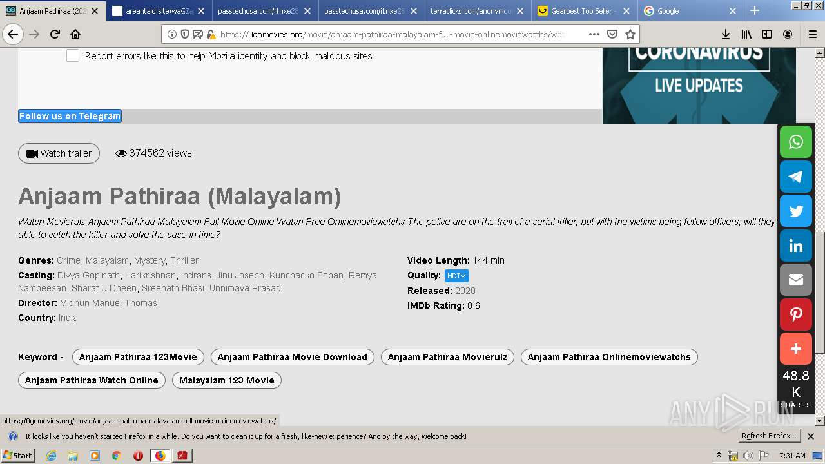Close the Google tab

pyautogui.click(x=732, y=11)
